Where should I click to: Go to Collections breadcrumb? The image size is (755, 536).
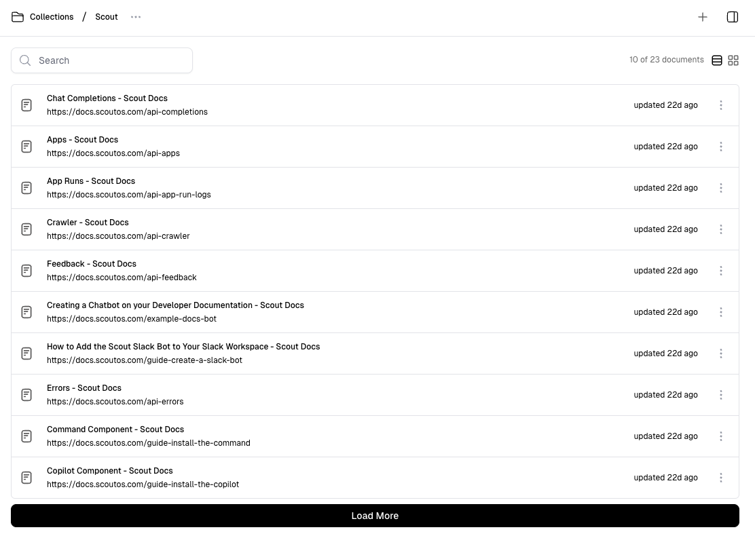point(52,17)
